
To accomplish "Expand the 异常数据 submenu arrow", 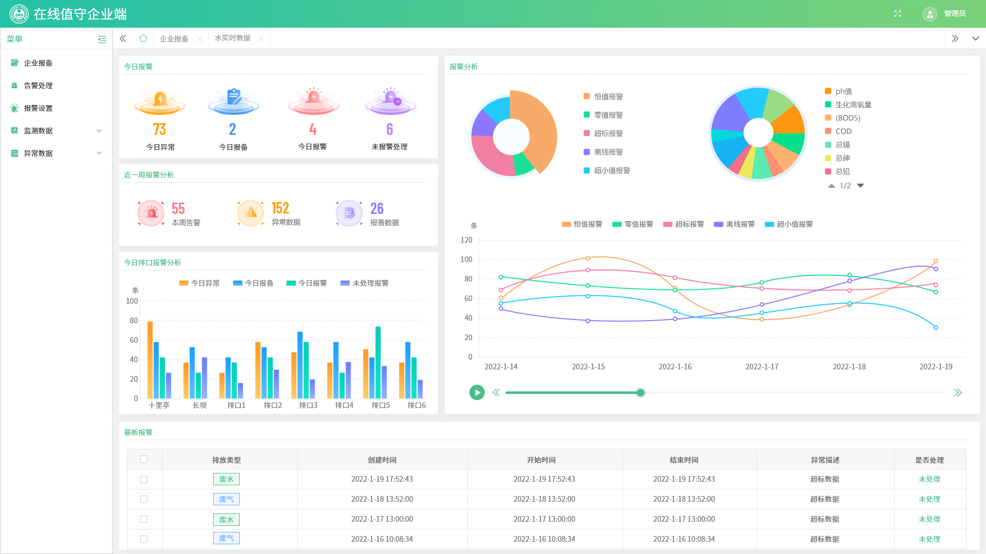I will tap(99, 153).
